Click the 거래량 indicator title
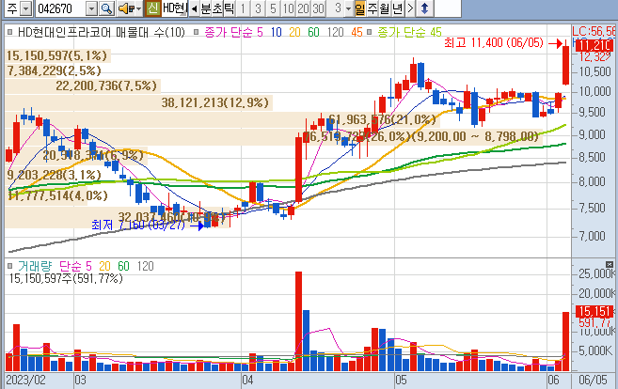 (35, 266)
